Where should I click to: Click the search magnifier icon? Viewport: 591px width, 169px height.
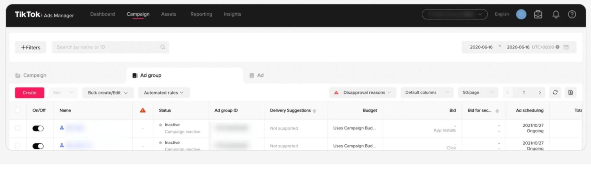point(163,47)
